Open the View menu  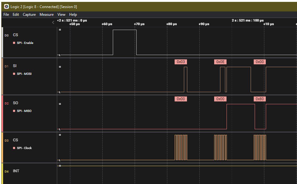click(61, 15)
